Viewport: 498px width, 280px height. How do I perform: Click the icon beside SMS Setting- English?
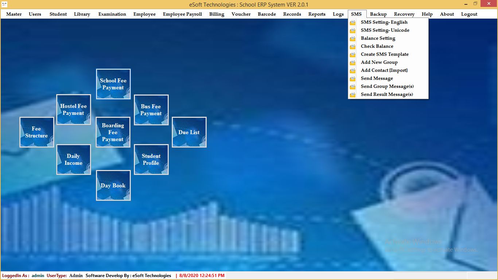[x=353, y=22]
